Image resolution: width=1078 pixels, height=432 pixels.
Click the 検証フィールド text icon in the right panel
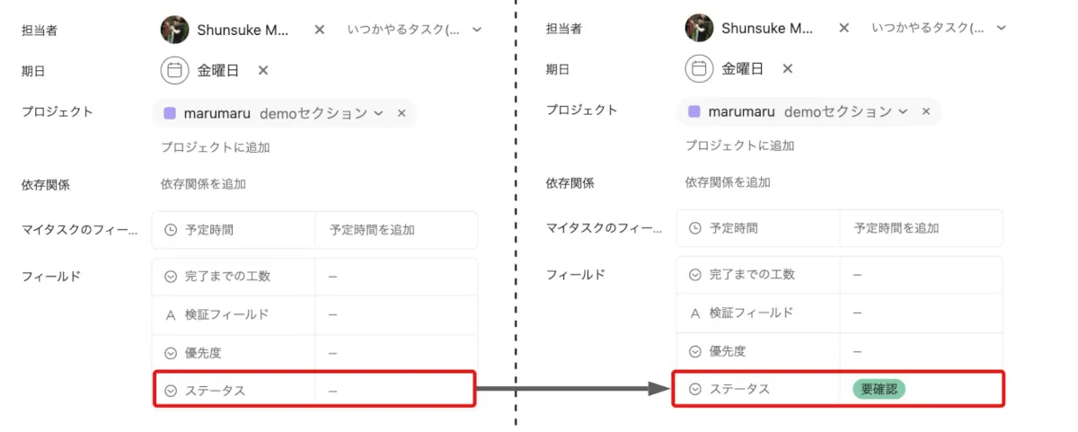(x=694, y=313)
